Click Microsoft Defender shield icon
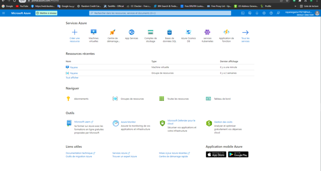The height and width of the screenshot is (171, 321). 163,123
